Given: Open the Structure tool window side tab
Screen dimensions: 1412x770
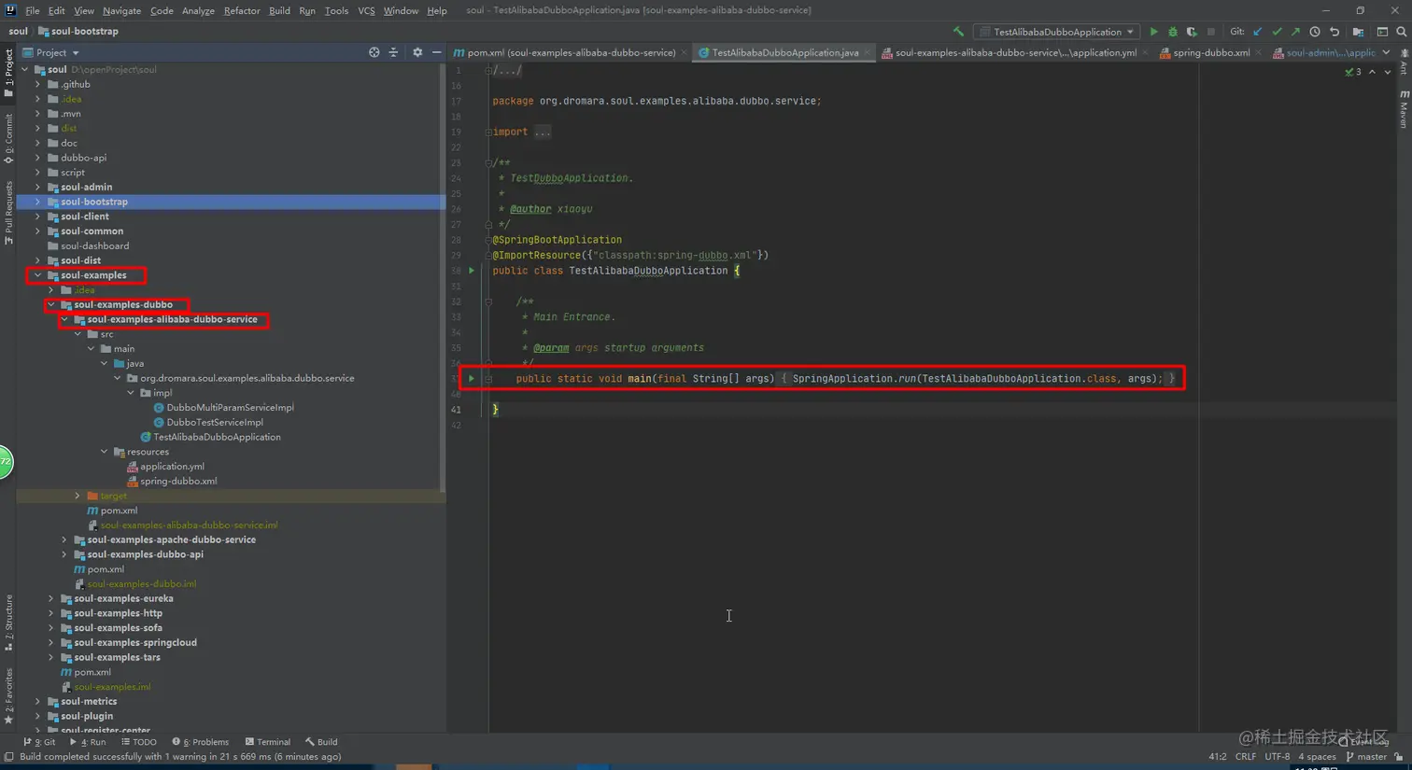Looking at the screenshot, I should [8, 623].
